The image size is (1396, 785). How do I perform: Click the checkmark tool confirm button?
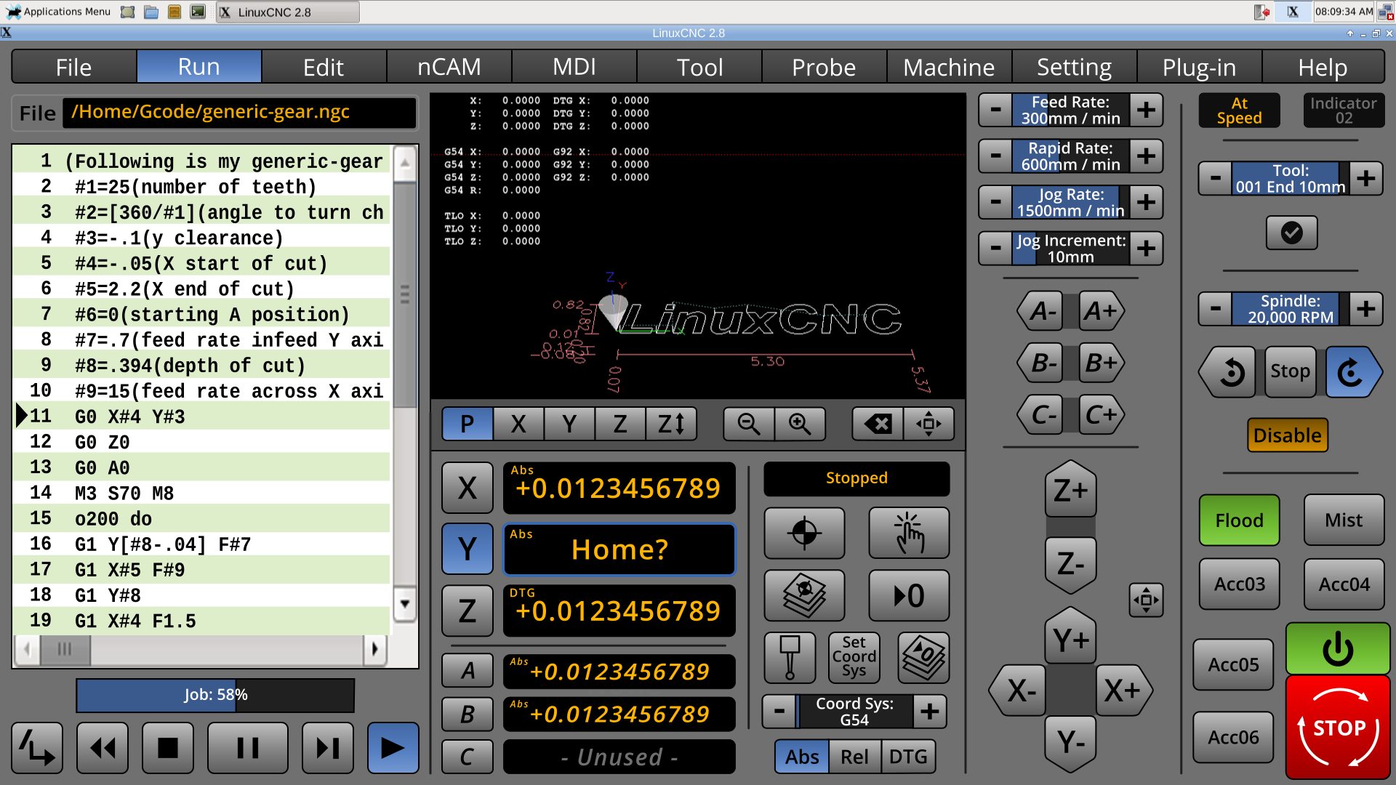(1291, 233)
